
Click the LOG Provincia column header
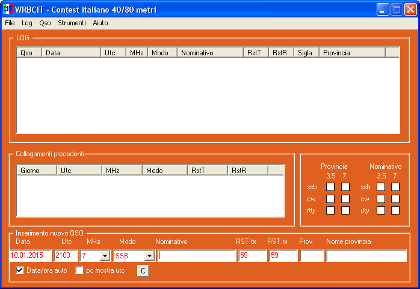click(352, 52)
